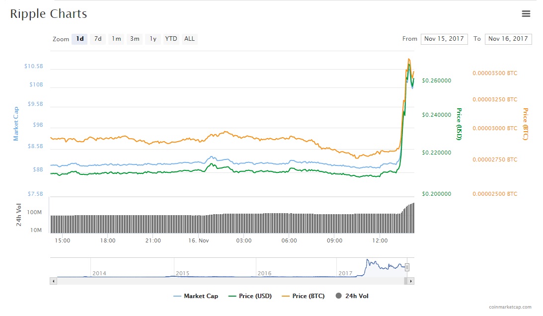Viewport: 543px width, 316px height.
Task: Click navigator scroll left arrow
Action: (53, 281)
